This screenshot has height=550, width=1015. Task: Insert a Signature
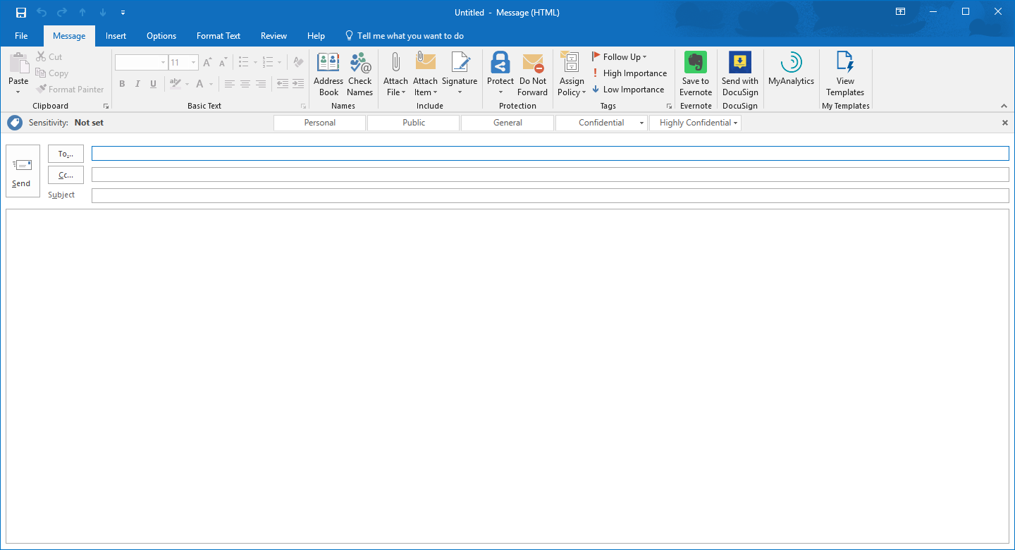click(x=460, y=73)
